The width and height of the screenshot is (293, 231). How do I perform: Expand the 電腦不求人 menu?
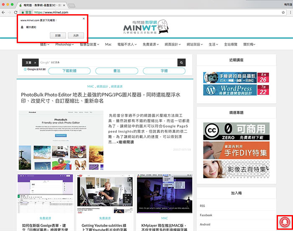127,44
